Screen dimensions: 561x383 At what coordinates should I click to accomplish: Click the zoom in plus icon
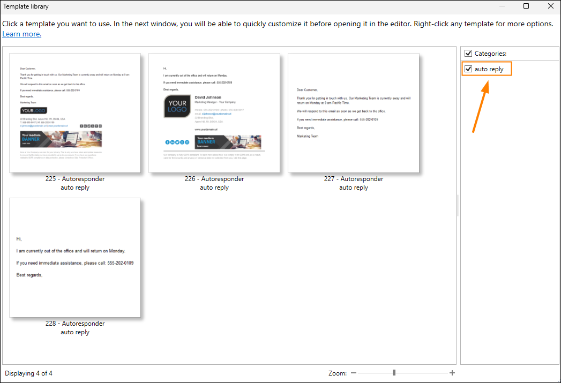click(x=452, y=373)
